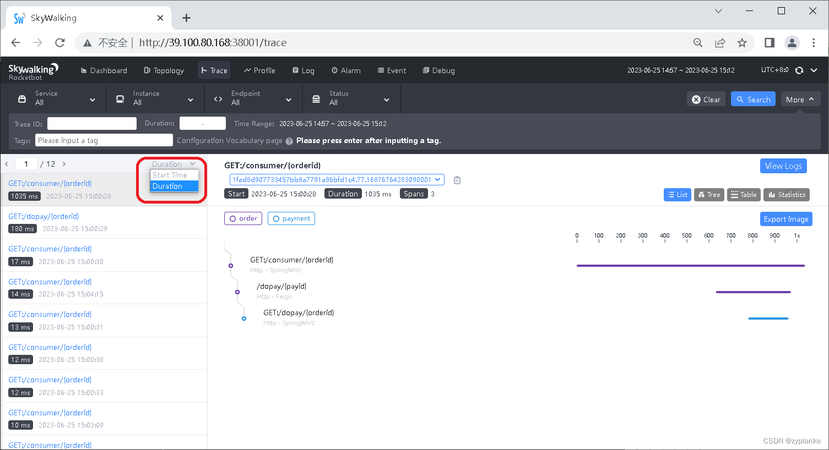Switch to the Tree view tab
Viewport: 829px width, 450px height.
tap(709, 194)
